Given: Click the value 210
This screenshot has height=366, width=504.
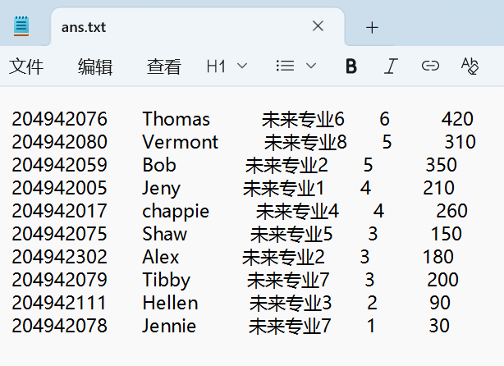Looking at the screenshot, I should point(439,188).
